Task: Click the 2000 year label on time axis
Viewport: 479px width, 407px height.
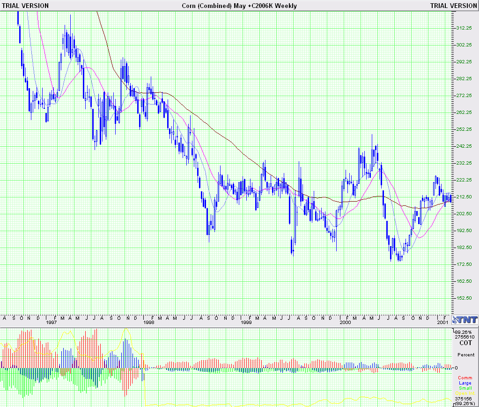Action: coord(345,322)
